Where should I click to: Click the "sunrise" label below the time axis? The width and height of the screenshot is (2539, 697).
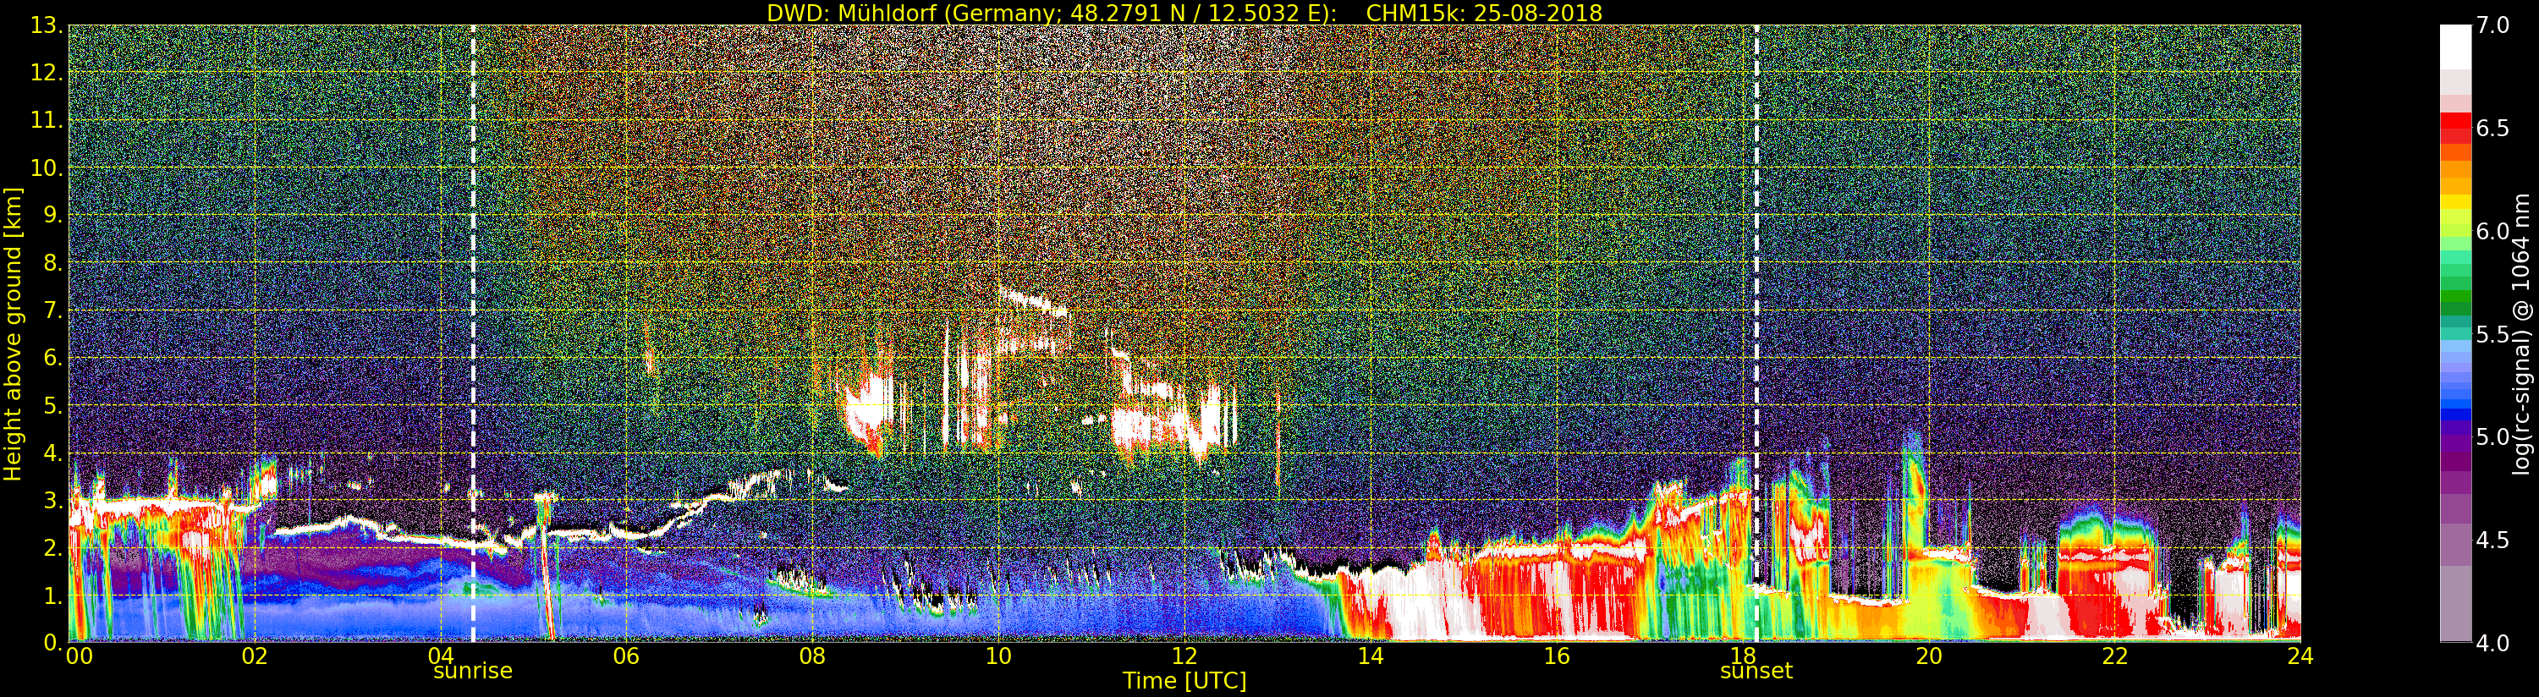tap(473, 672)
